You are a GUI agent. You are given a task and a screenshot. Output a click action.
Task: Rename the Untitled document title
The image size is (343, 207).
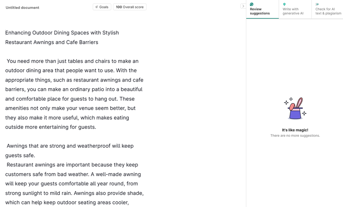pos(22,7)
